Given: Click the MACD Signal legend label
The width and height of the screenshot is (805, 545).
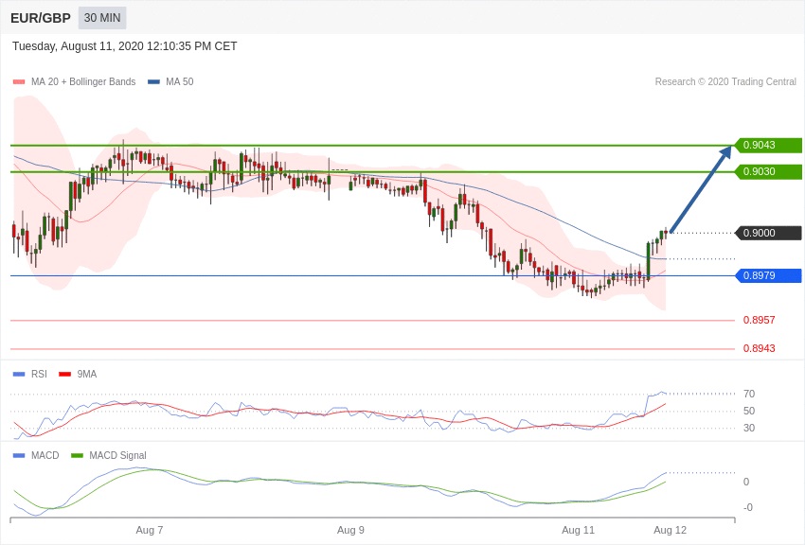Looking at the screenshot, I should 117,455.
